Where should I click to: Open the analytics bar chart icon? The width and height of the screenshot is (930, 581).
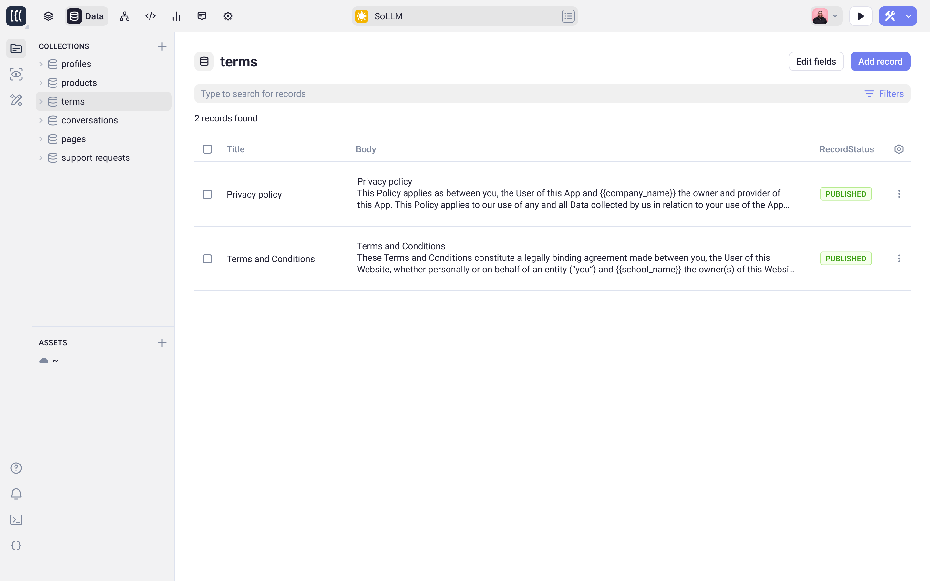tap(176, 16)
